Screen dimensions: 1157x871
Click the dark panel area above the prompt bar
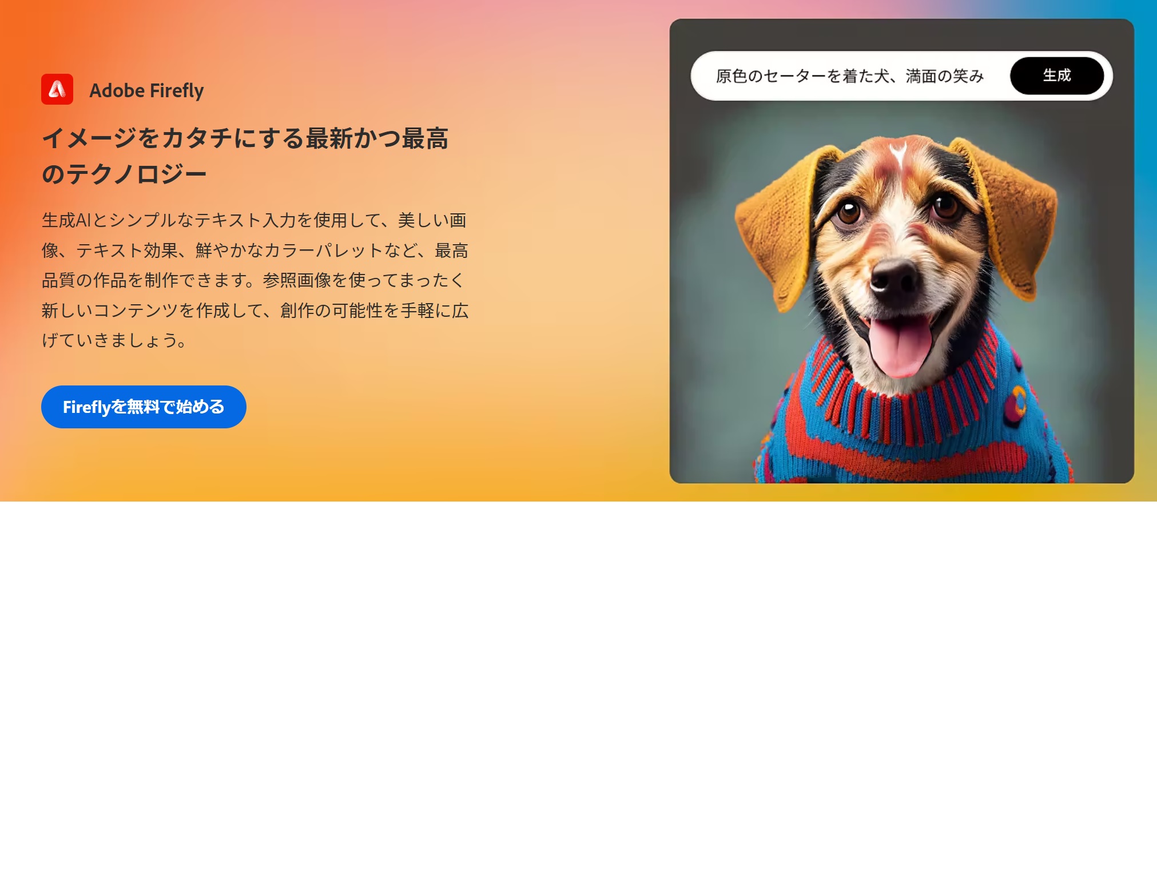pyautogui.click(x=901, y=34)
